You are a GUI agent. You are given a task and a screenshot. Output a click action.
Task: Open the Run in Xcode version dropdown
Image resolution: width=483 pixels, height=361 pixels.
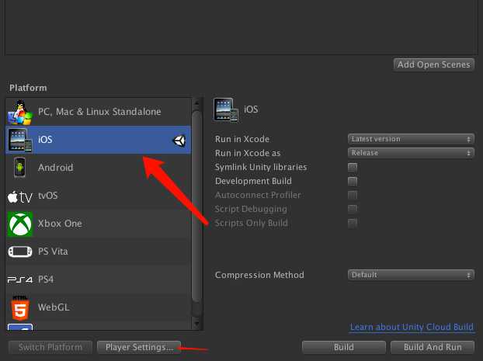[411, 139]
